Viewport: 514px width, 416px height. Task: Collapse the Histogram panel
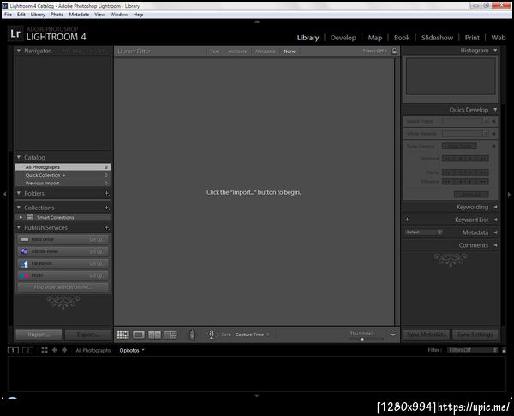click(x=495, y=51)
